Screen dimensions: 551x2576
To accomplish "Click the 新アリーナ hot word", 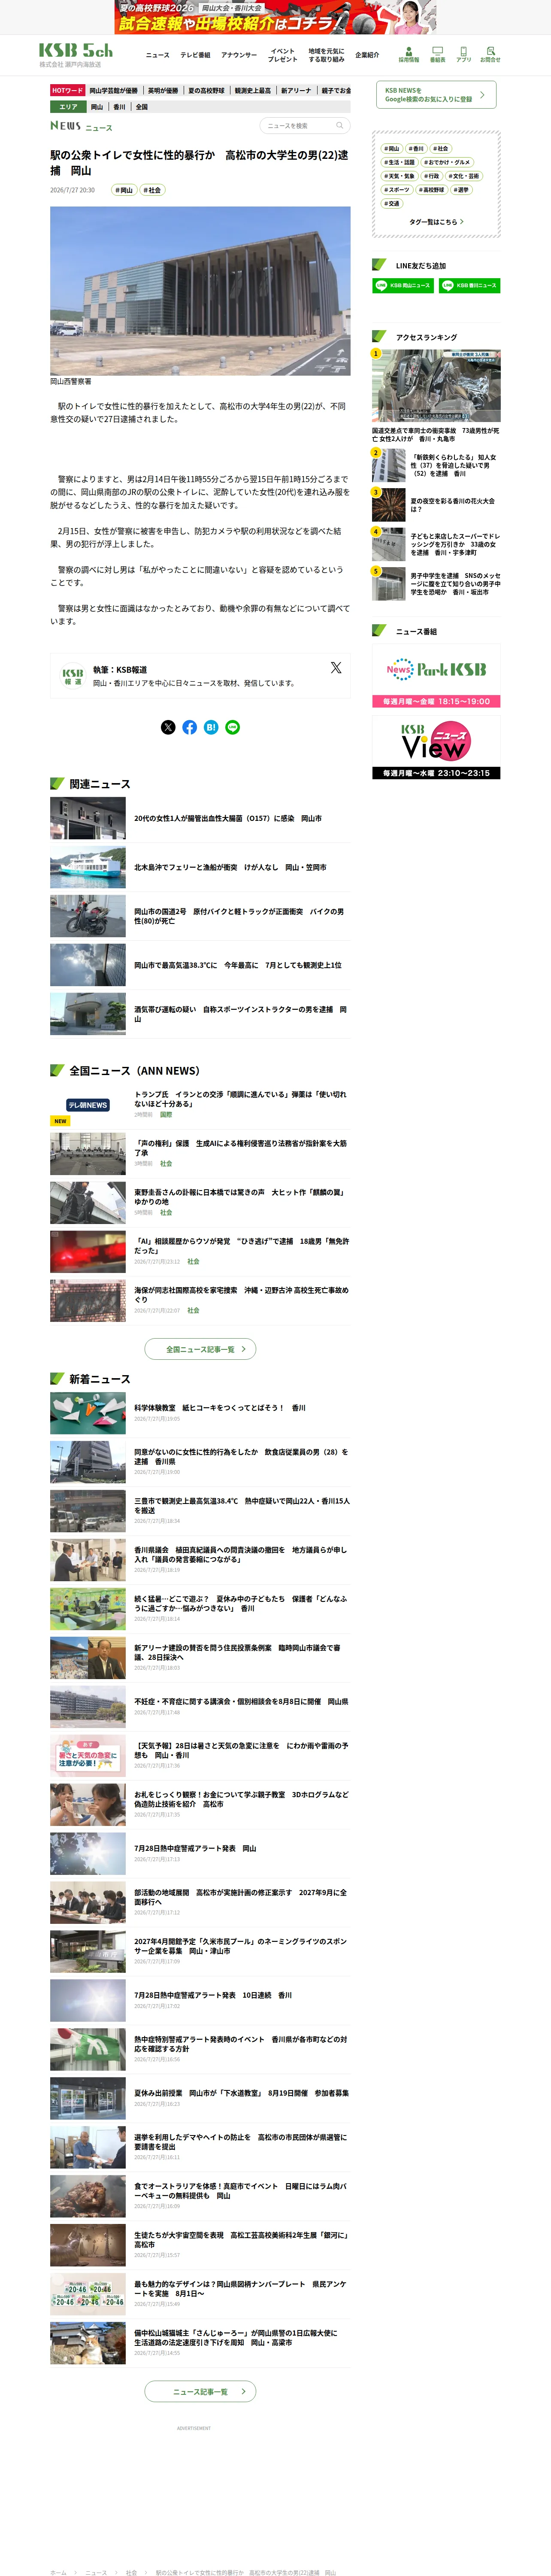I will (296, 90).
